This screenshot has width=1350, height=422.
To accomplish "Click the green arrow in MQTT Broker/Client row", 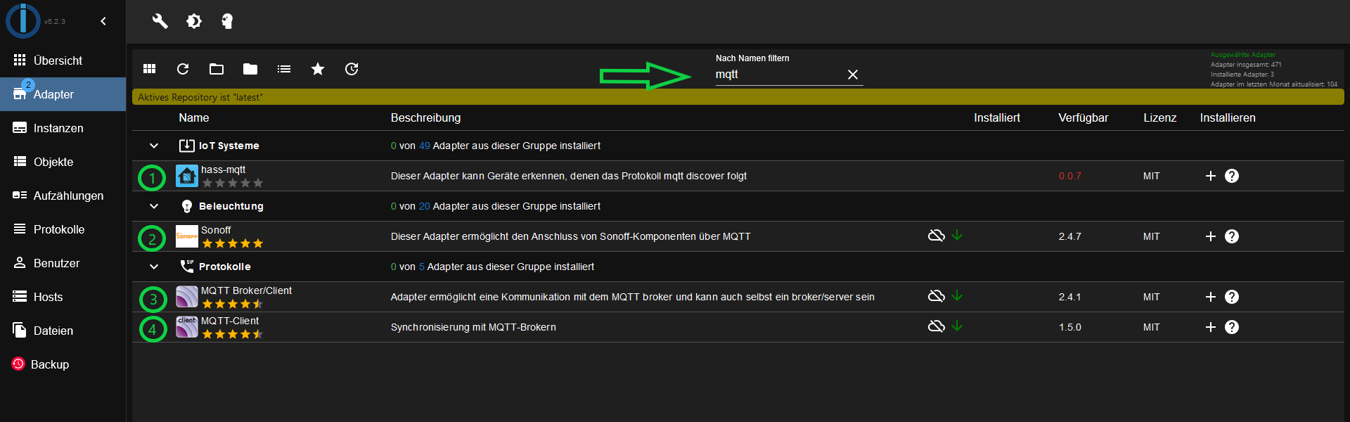I will point(957,295).
